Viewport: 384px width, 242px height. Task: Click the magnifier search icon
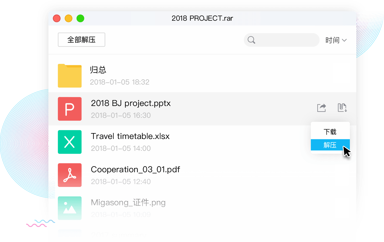click(251, 40)
